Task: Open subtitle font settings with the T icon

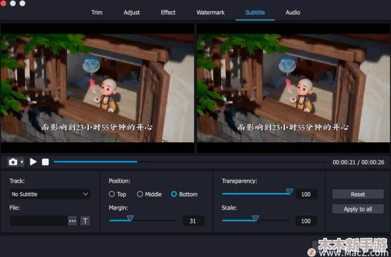Action: pos(85,221)
